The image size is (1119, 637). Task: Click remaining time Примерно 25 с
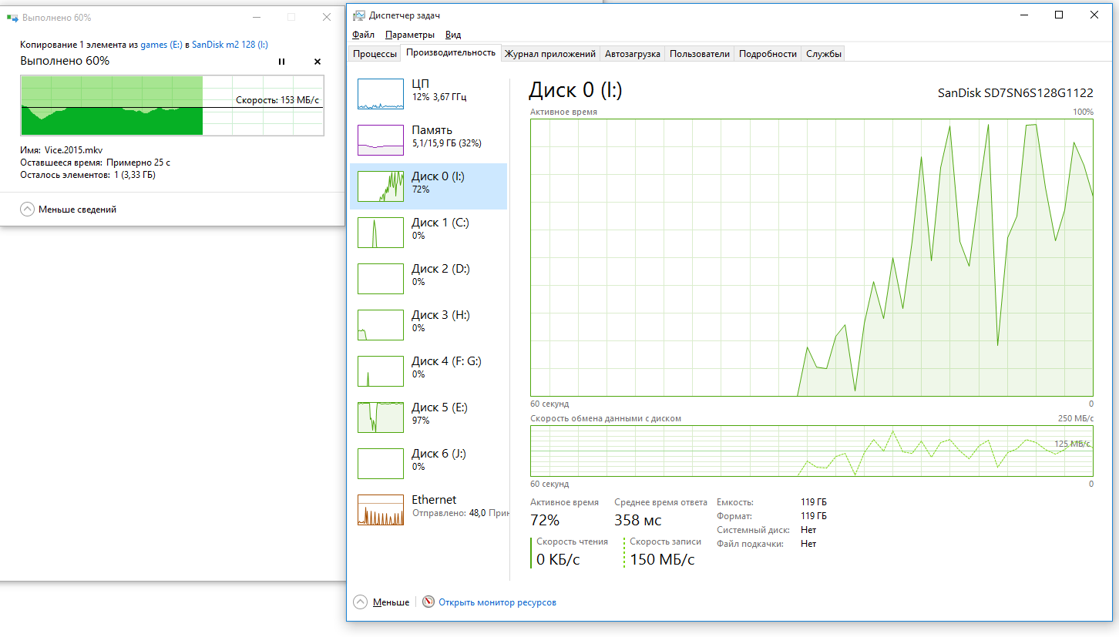pos(139,163)
